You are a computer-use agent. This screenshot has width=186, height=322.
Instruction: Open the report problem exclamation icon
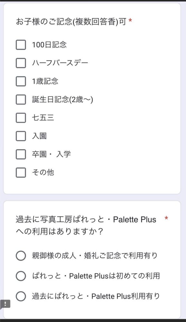[5, 304]
